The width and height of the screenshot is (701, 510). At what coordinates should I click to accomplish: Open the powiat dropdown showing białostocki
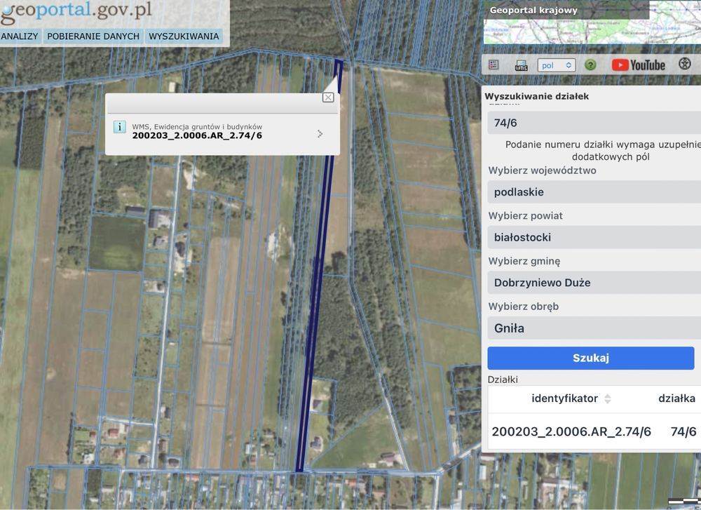(594, 237)
